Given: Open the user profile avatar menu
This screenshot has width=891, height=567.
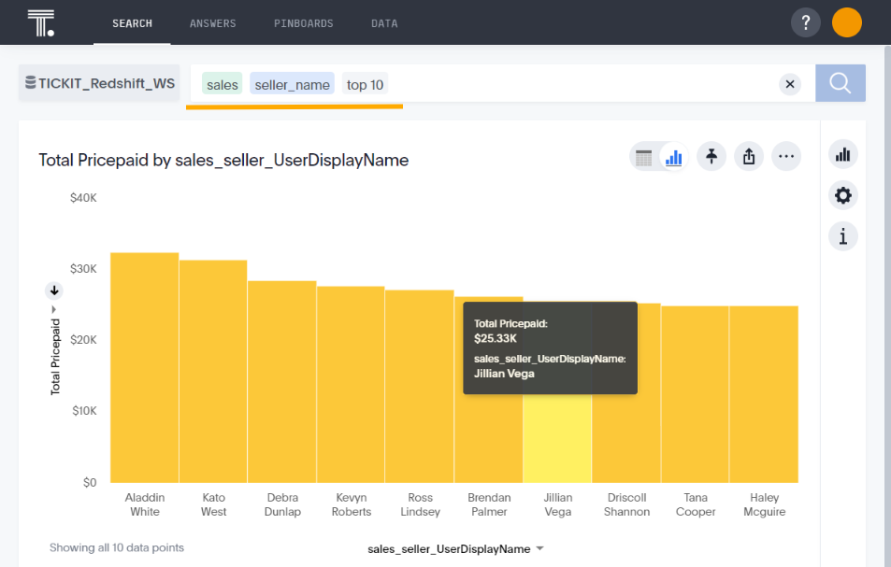Looking at the screenshot, I should [846, 21].
